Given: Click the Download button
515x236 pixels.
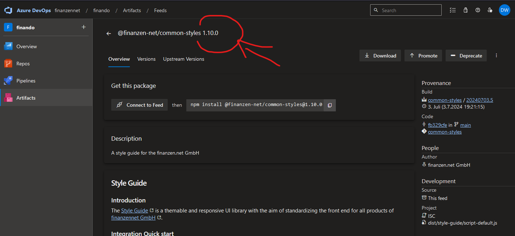Looking at the screenshot, I should click(380, 56).
